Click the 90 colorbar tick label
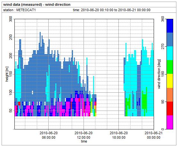This screenshot has width=178, height=147. 163,102
